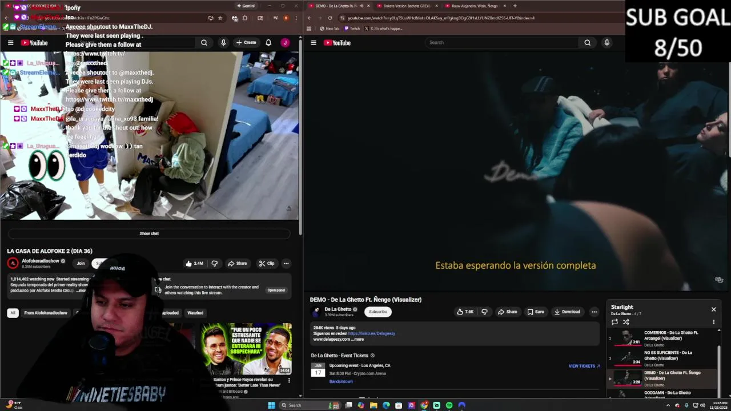Bookmark this page with the star icon in left browser

220,18
